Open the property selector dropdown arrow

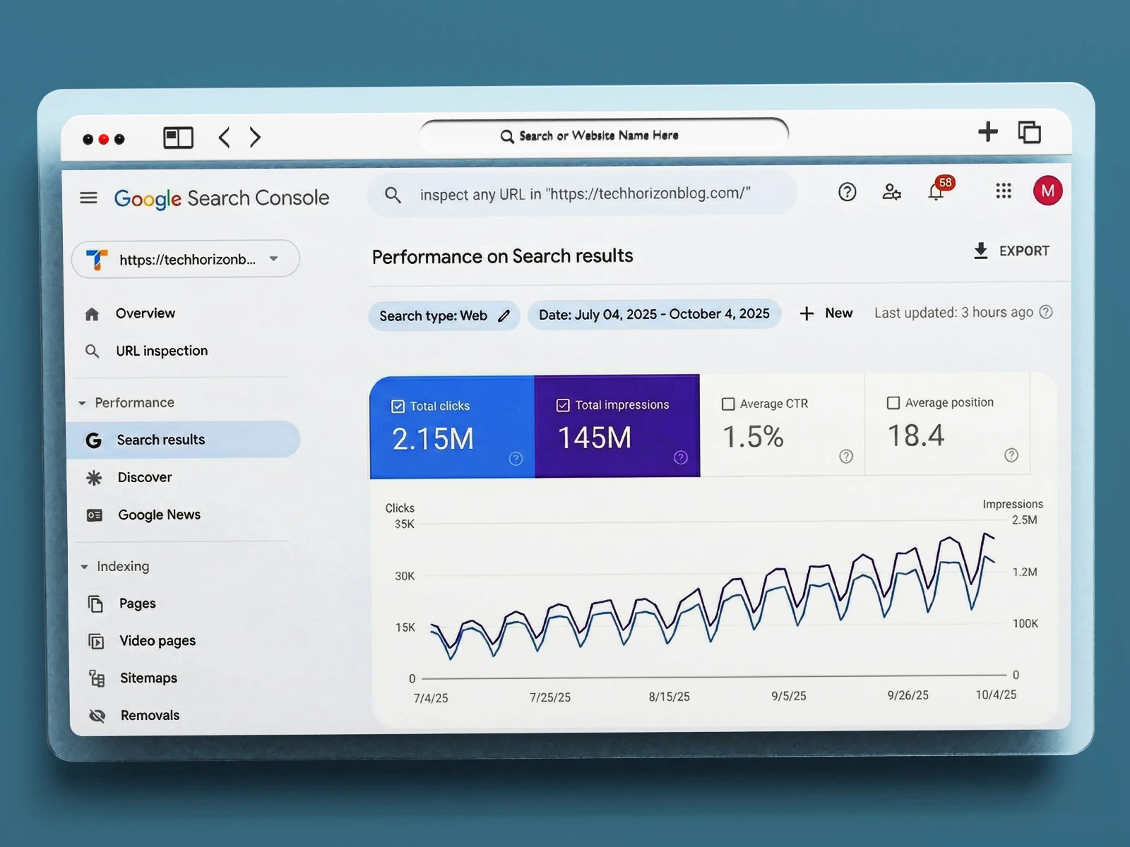[274, 258]
